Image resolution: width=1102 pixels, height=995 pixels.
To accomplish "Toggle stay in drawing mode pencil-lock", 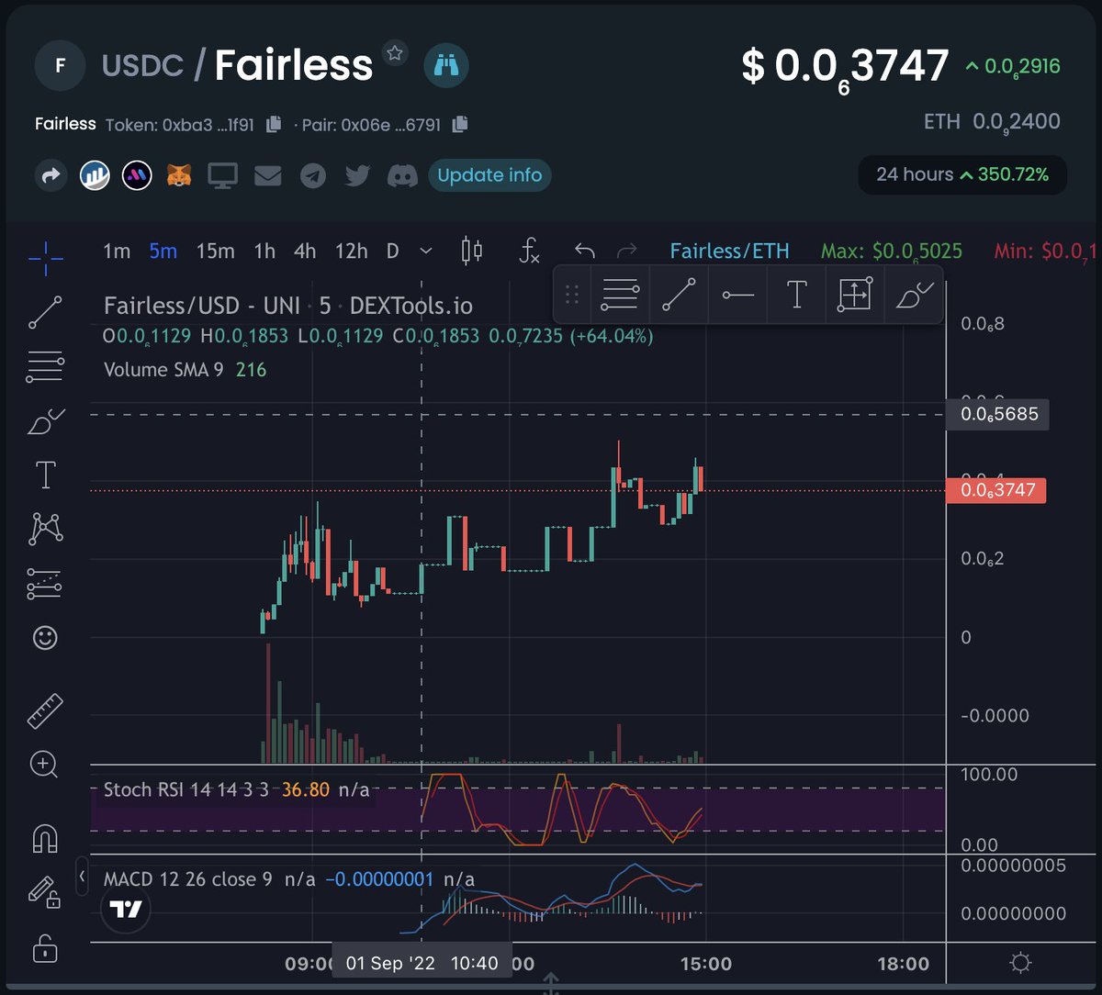I will click(43, 892).
